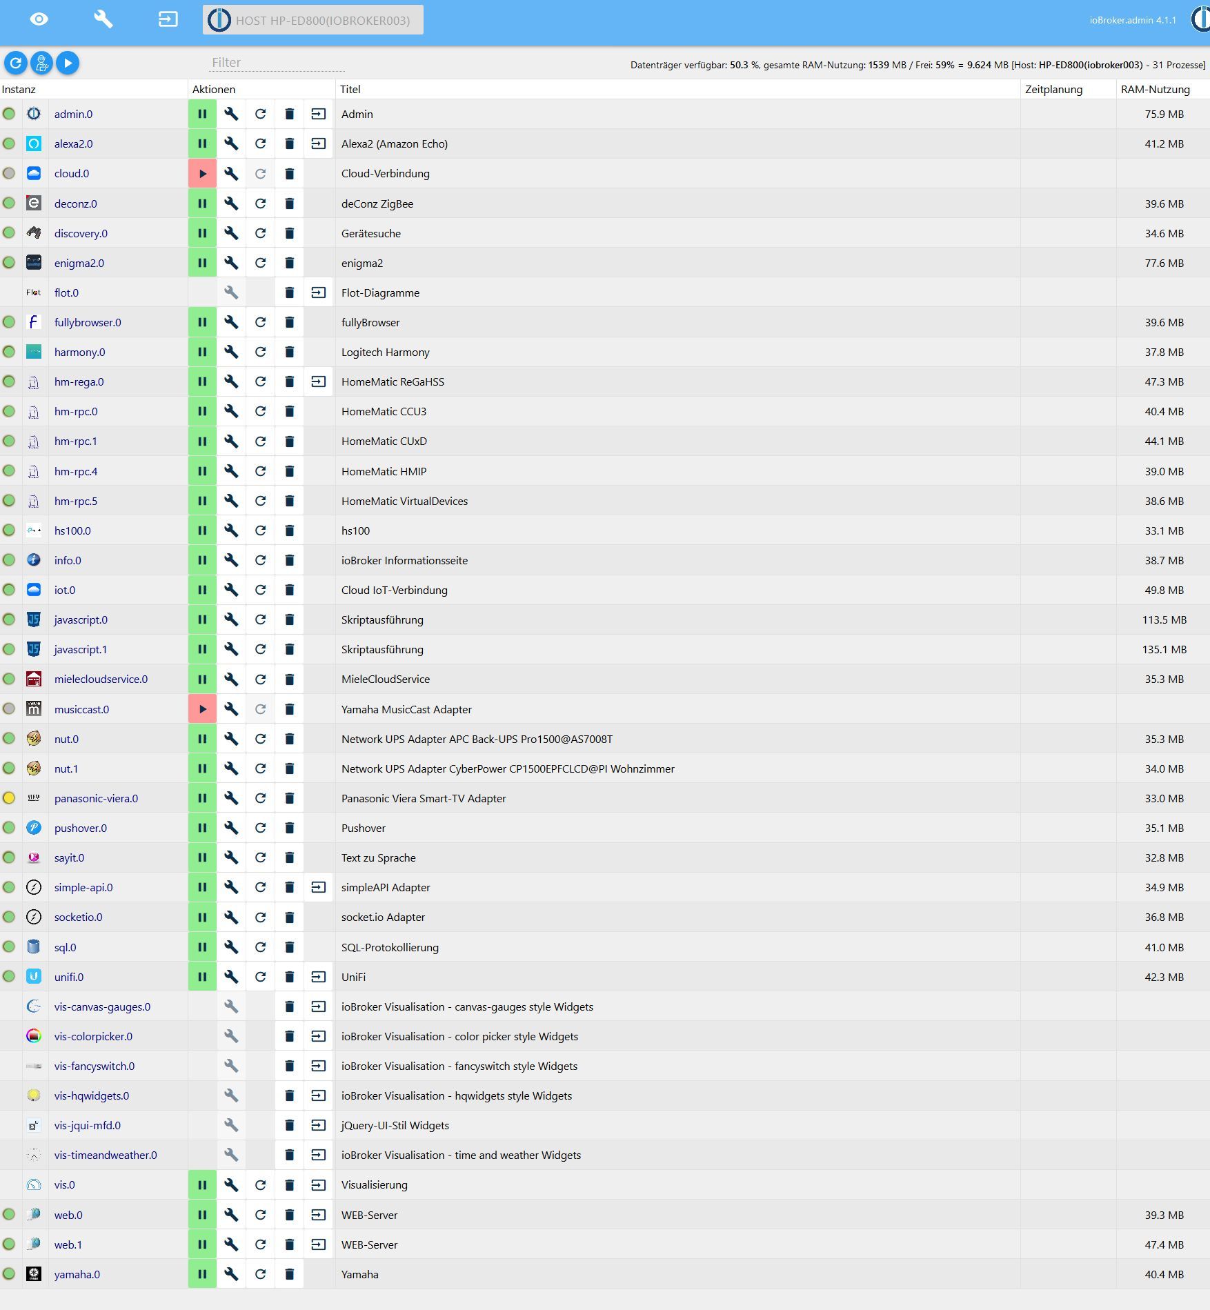Open the sayit.0 instance link

tap(69, 857)
